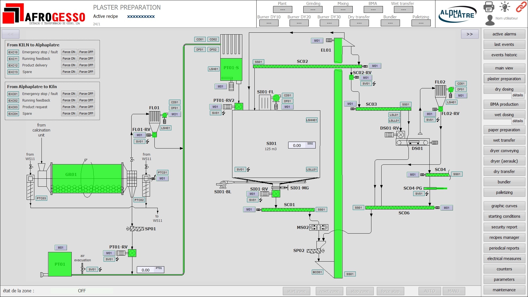Click the SI02 silo level value field

click(302, 145)
